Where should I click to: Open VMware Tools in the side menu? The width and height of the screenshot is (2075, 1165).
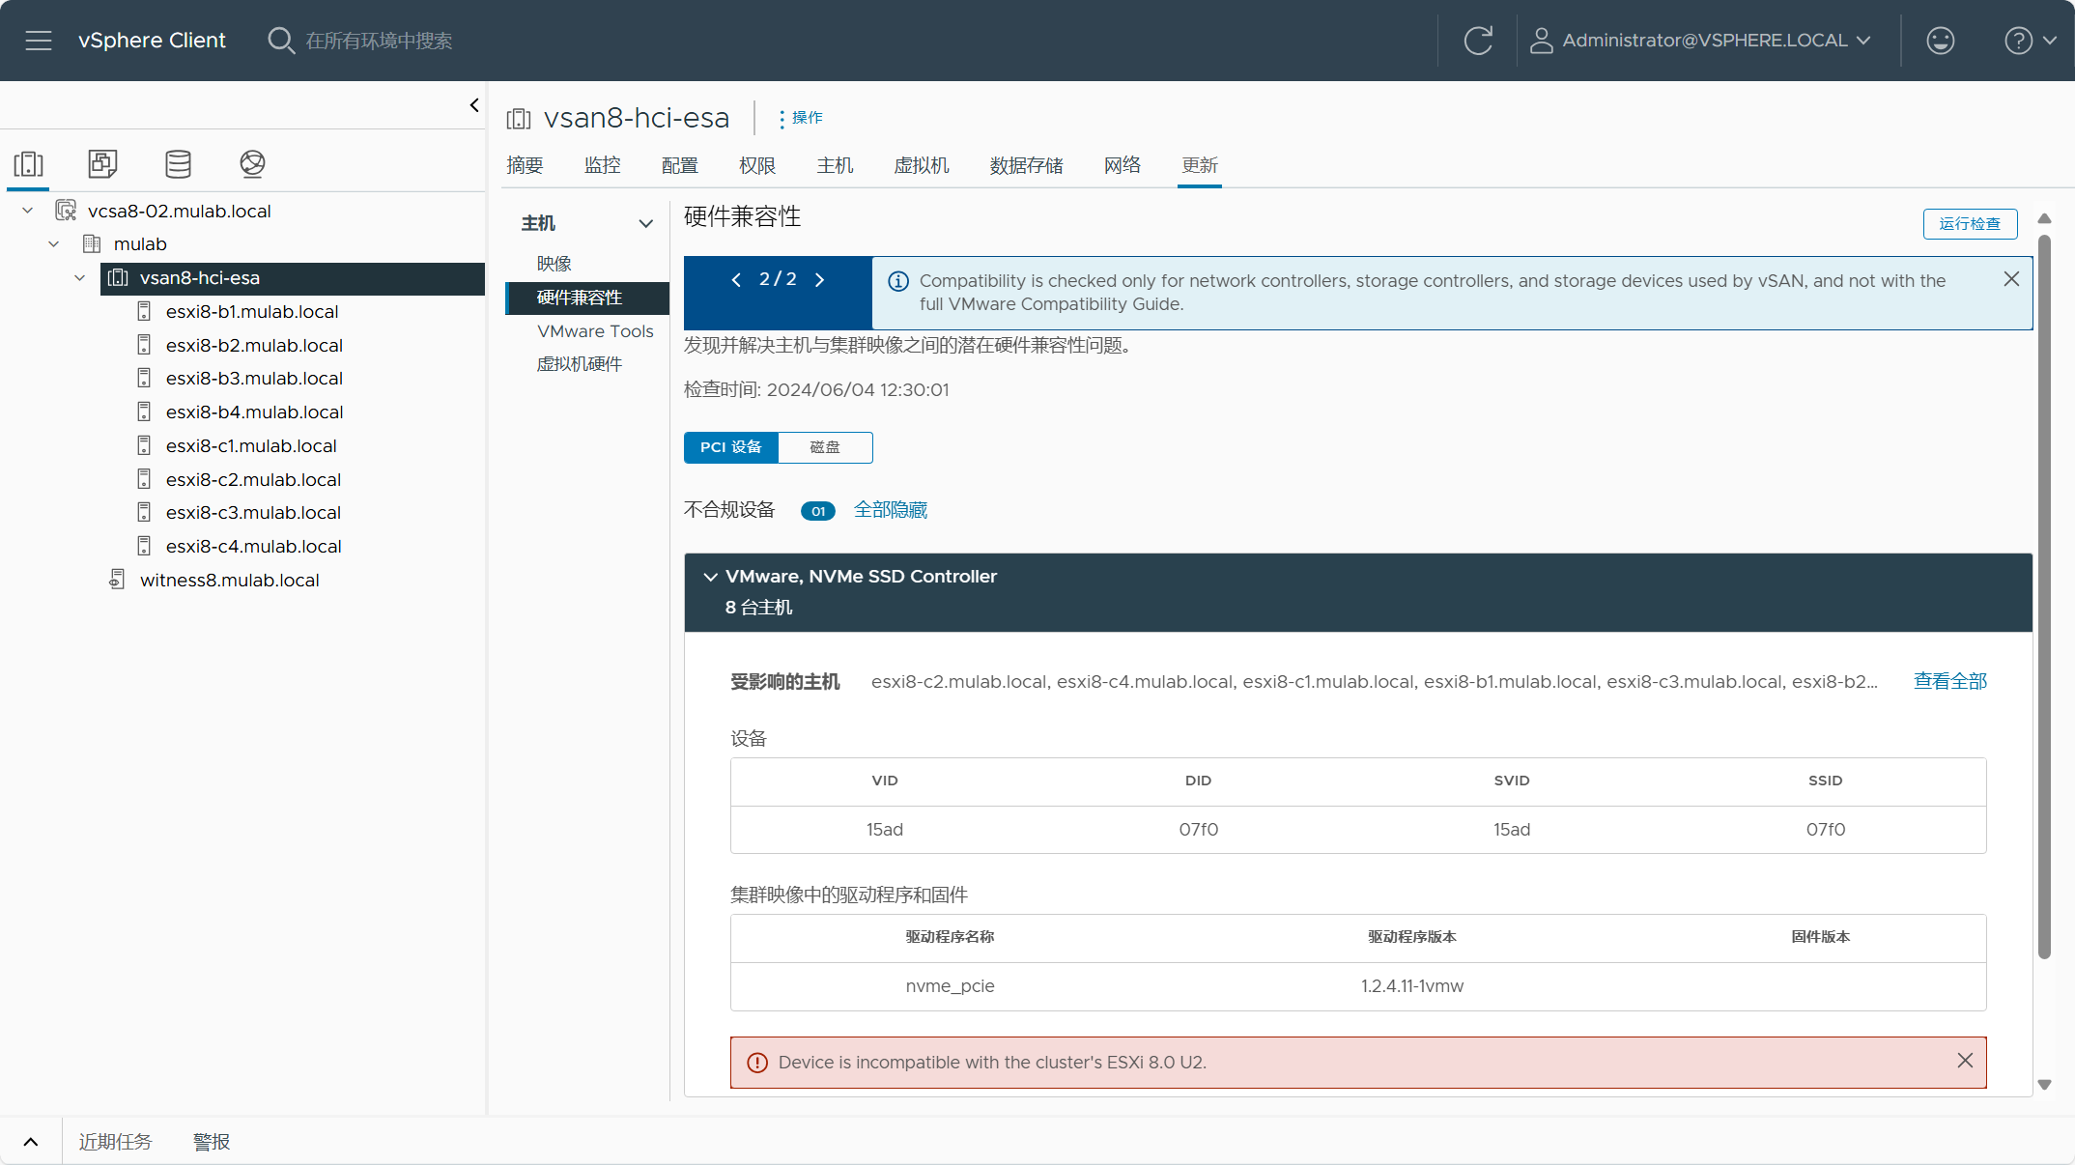tap(595, 331)
